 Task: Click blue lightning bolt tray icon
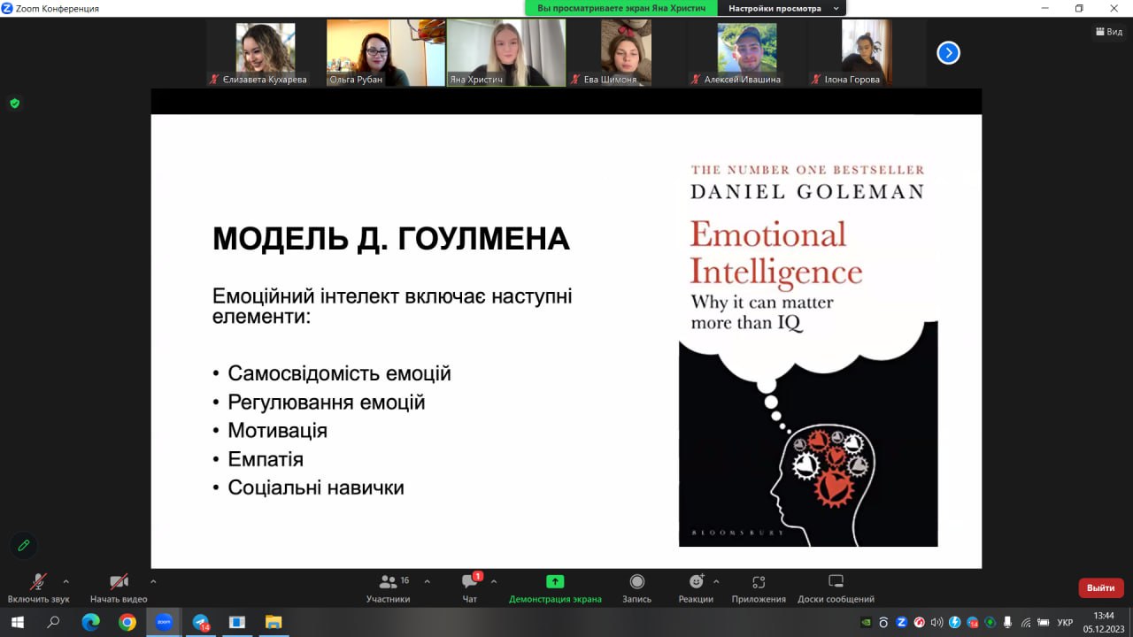[955, 622]
